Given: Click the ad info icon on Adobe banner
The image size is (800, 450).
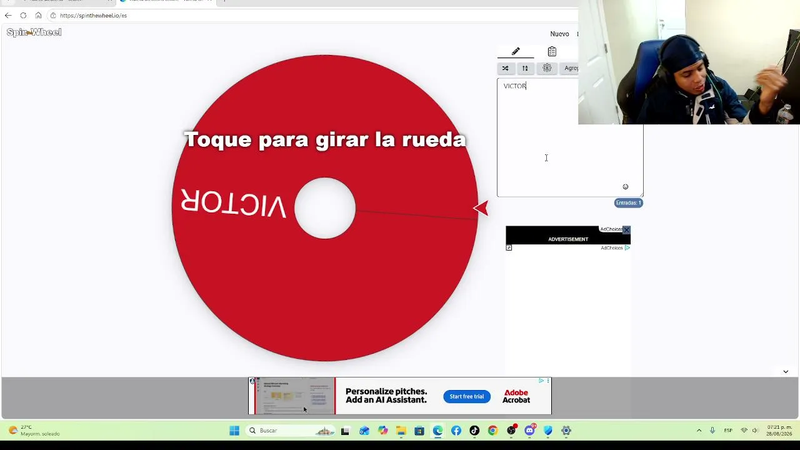Looking at the screenshot, I should pyautogui.click(x=541, y=381).
